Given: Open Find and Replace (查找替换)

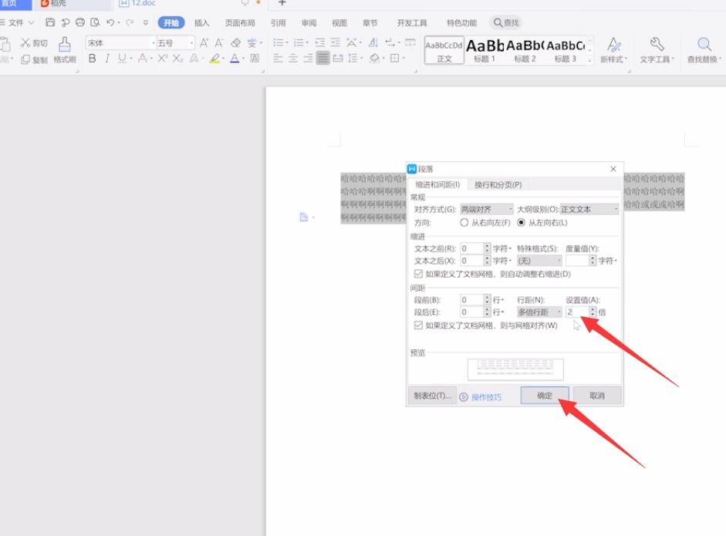Looking at the screenshot, I should point(704,50).
